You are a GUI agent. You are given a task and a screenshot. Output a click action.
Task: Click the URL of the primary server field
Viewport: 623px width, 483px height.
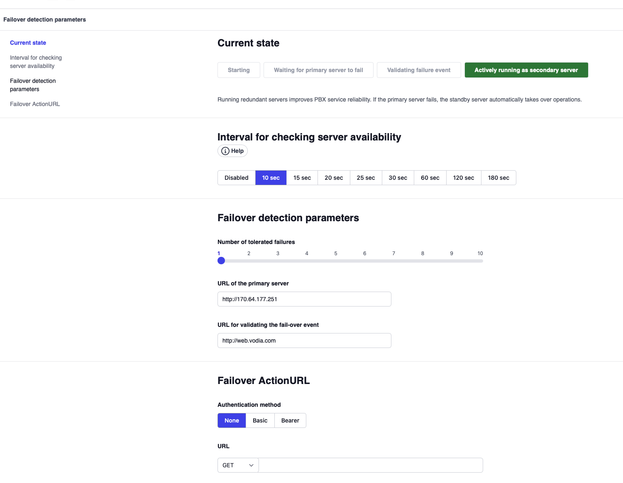(x=304, y=299)
